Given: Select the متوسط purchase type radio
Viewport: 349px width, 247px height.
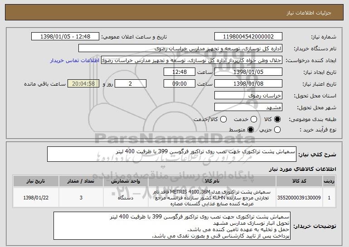Looking at the screenshot, I should 251,130.
